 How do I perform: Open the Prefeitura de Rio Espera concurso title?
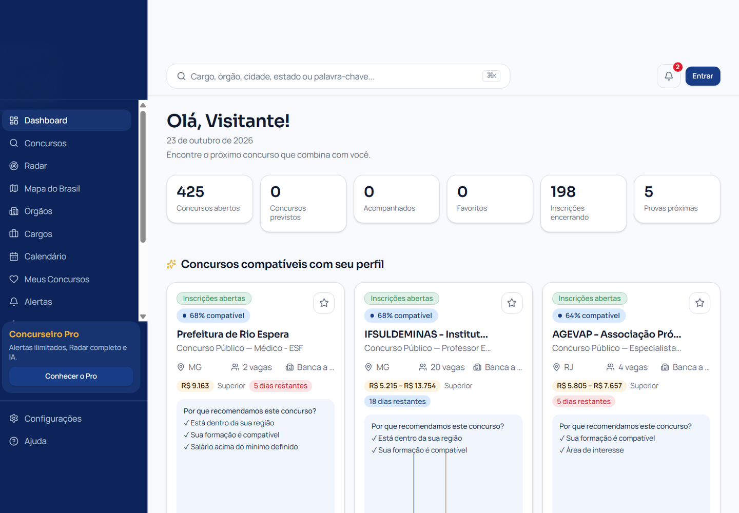[x=232, y=334]
